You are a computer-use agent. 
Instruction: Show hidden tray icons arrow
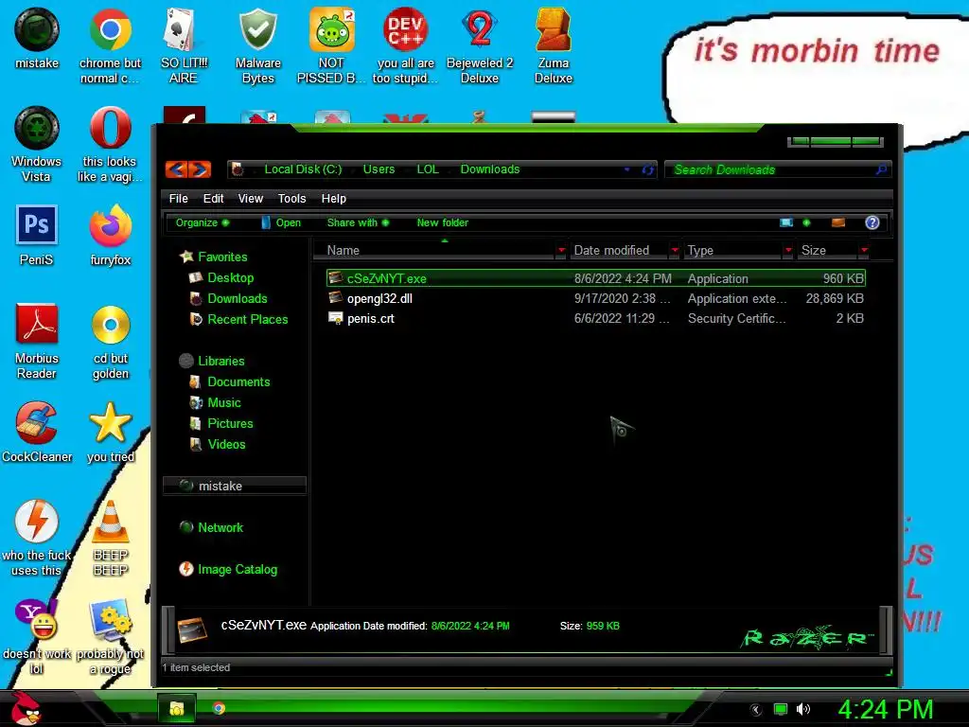pos(755,710)
